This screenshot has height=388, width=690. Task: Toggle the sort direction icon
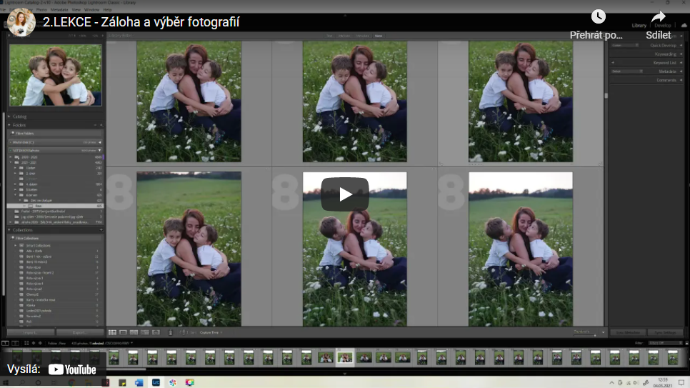point(184,332)
